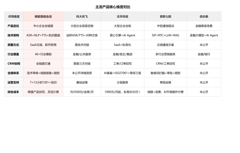This screenshot has height=153, width=240.
Task: Click the 产品定位 row label
Action: 14,26
